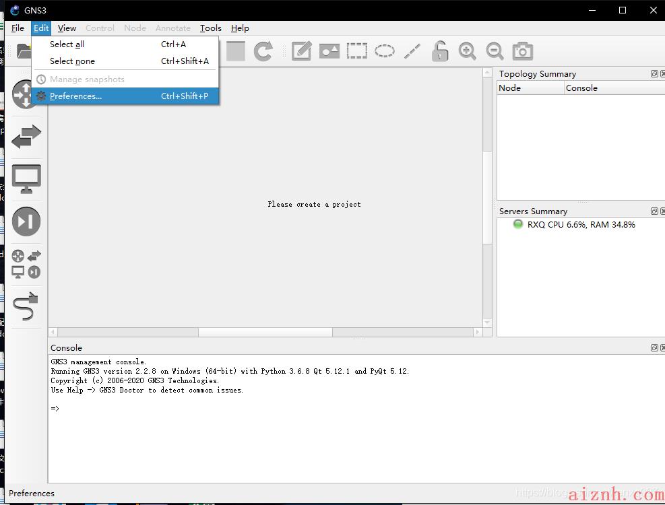Open the Help menu
The height and width of the screenshot is (505, 665).
(x=240, y=28)
